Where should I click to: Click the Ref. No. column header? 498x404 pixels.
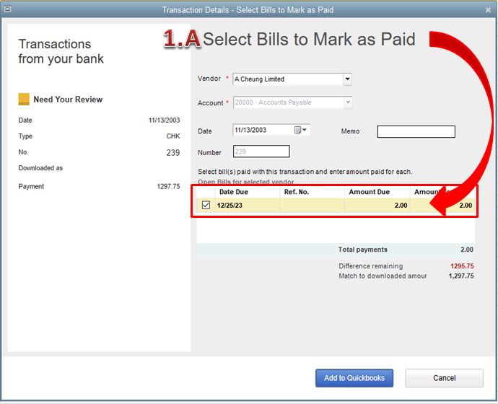[312, 192]
